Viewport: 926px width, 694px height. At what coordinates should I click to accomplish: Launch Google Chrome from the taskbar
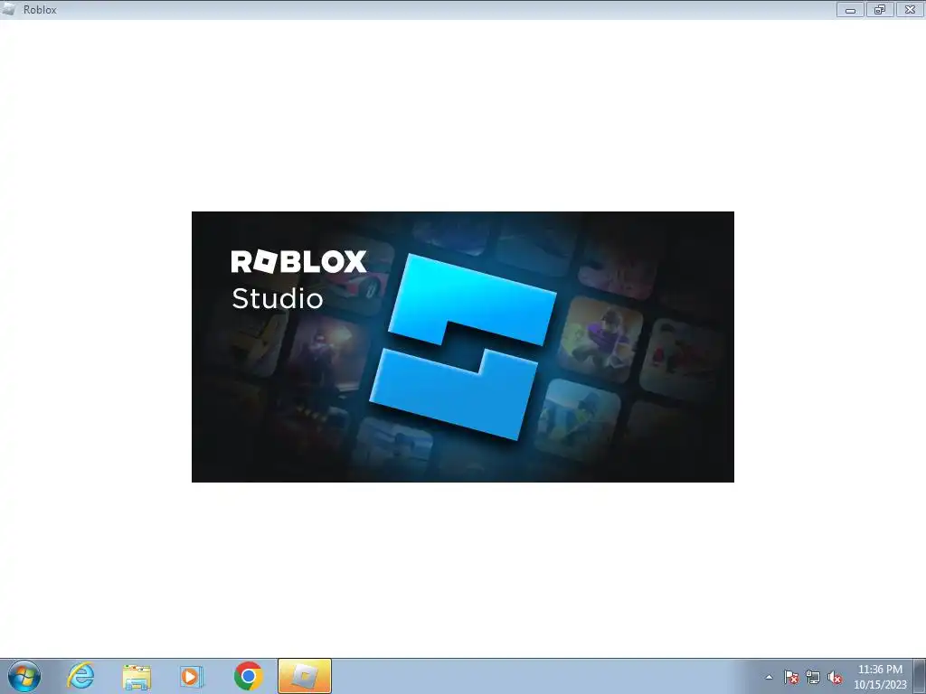click(248, 676)
